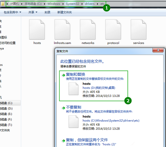
Task: Choose 复制和替换 option
Action: tap(76, 74)
